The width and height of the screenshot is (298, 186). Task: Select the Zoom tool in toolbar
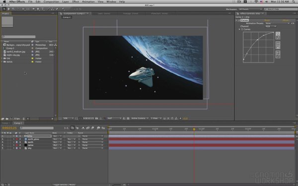click(x=13, y=9)
